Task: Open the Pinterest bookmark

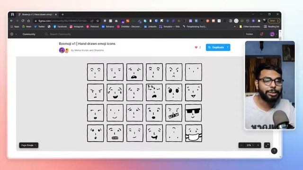Action: point(93,26)
